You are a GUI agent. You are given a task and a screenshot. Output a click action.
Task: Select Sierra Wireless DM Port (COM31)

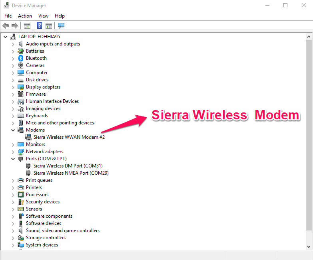click(x=68, y=166)
